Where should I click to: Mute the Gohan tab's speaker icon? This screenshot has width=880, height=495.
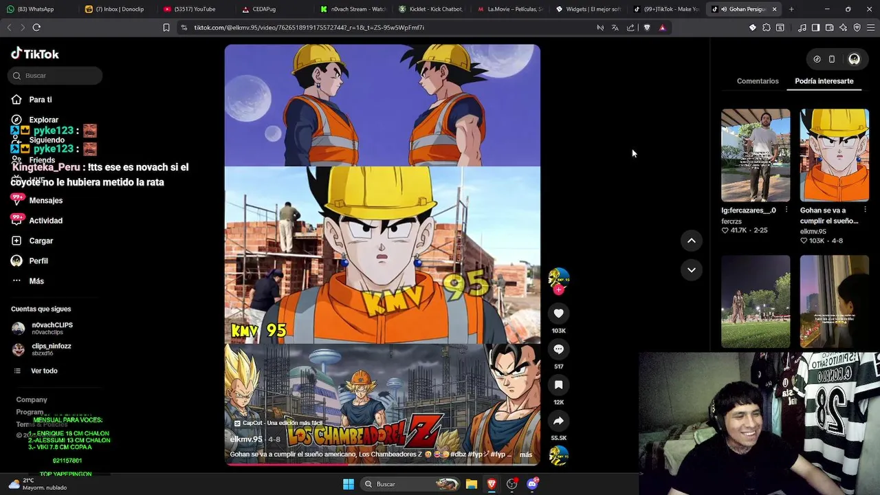[724, 9]
